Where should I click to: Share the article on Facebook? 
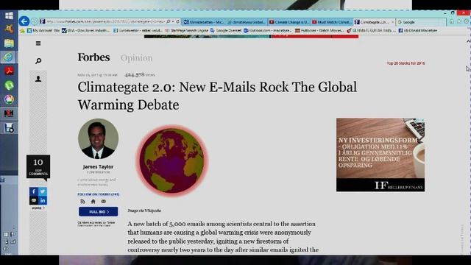click(34, 191)
